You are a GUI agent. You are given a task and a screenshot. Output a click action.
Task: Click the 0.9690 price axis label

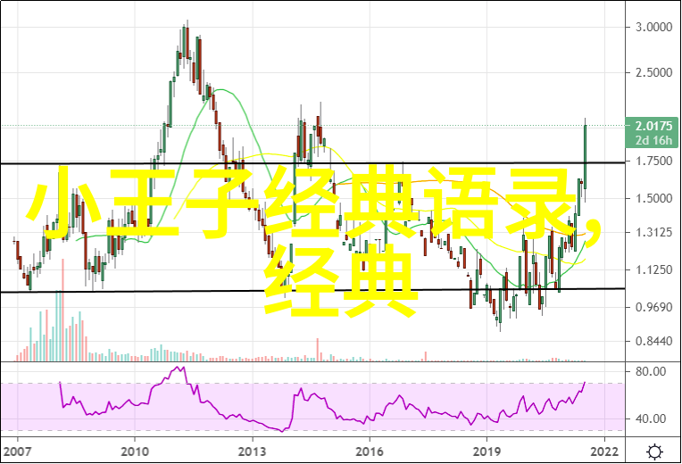tap(653, 308)
